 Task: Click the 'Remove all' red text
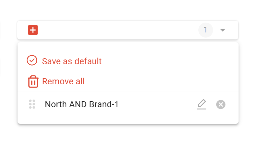pos(63,81)
